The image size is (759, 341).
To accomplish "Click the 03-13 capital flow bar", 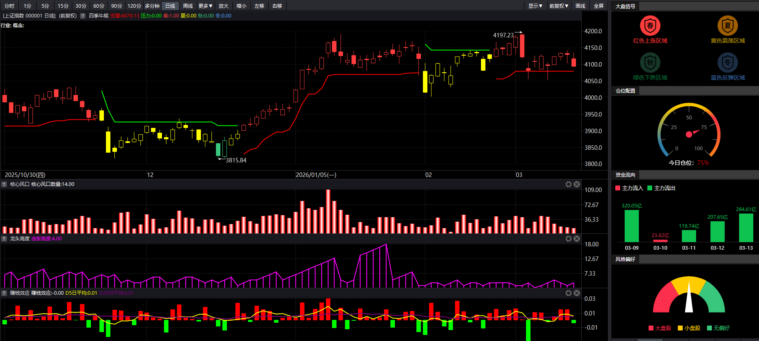I will tap(746, 228).
